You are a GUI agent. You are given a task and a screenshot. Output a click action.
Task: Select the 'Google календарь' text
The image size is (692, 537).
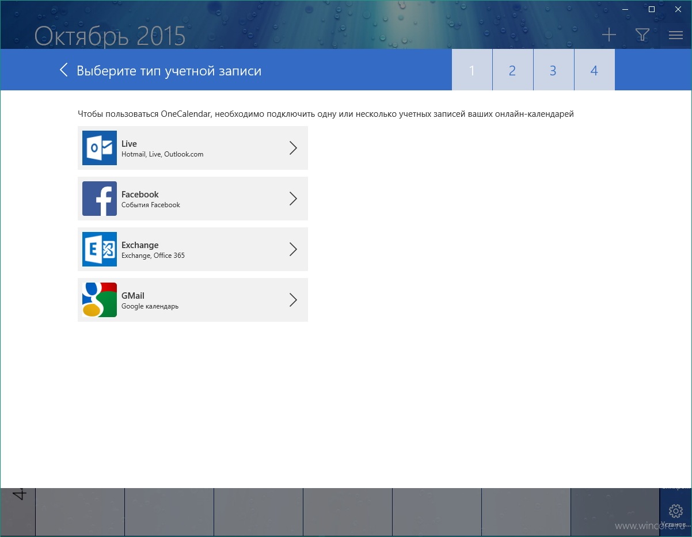coord(150,306)
